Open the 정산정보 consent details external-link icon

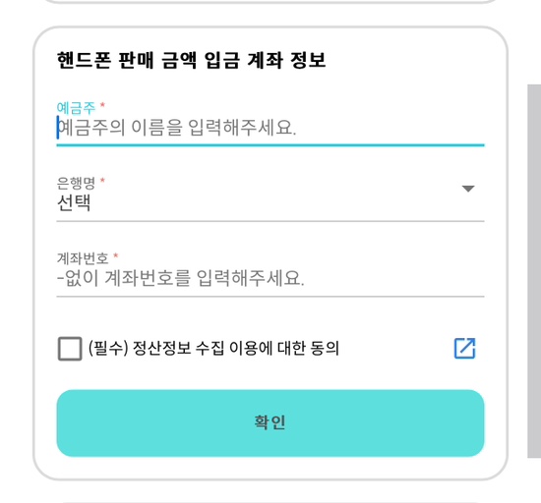464,349
